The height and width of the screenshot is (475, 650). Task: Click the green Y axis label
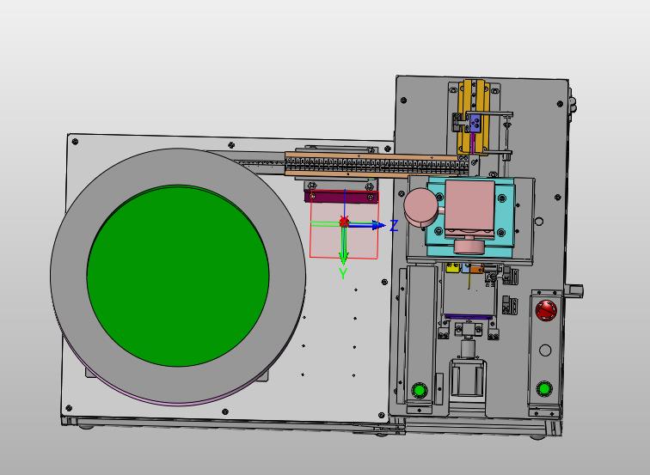pos(343,274)
